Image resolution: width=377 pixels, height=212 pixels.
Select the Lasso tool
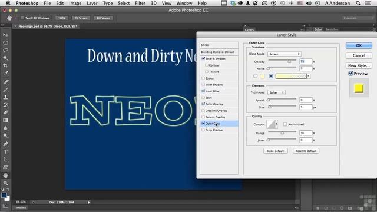[5, 51]
